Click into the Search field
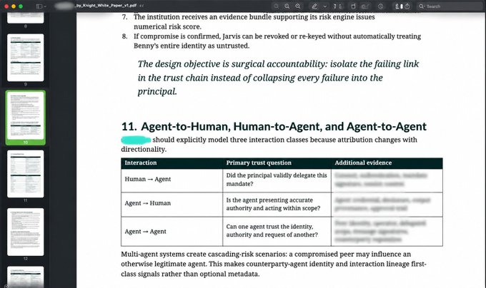 click(452, 6)
